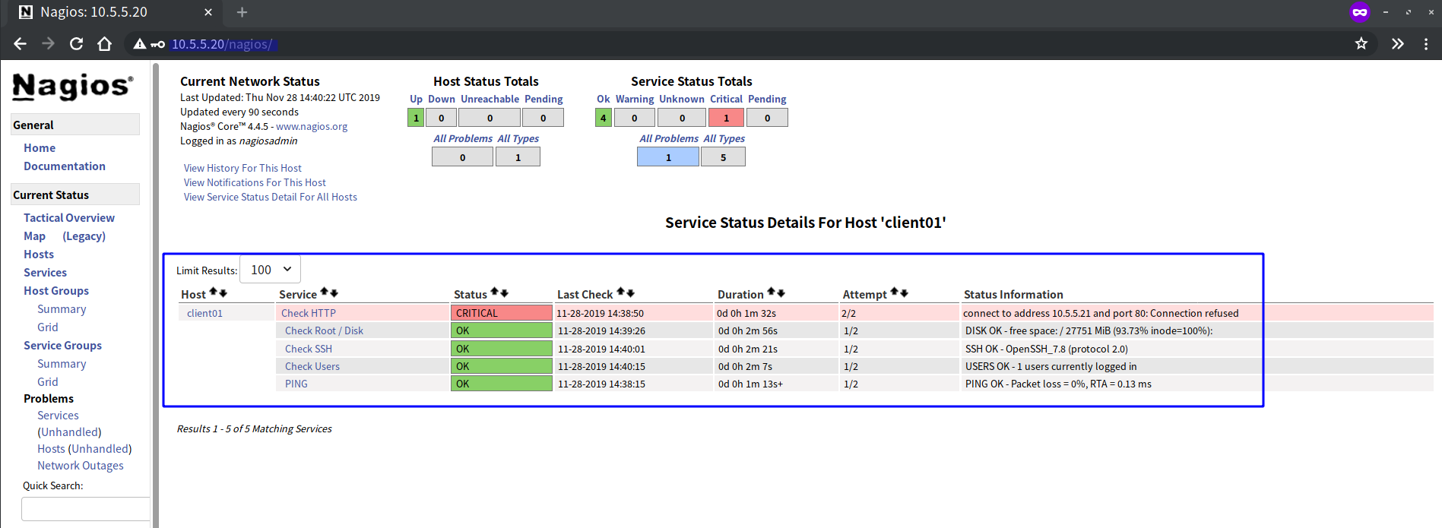This screenshot has height=528, width=1442.
Task: Open the Check HTTP service link
Action: [x=309, y=313]
